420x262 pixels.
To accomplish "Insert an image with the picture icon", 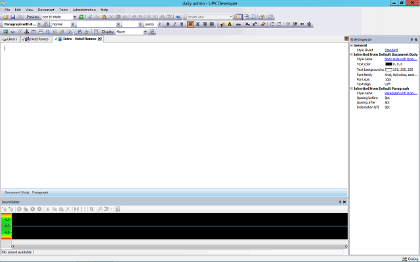I will (x=6, y=32).
